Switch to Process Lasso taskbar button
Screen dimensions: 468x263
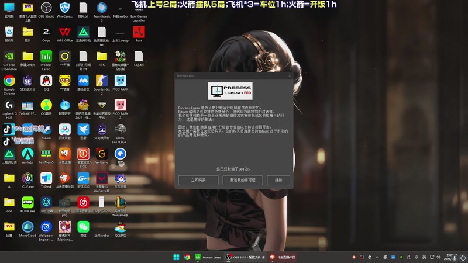coord(208,257)
